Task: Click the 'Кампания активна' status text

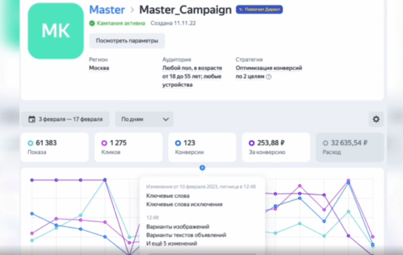Action: [x=121, y=23]
